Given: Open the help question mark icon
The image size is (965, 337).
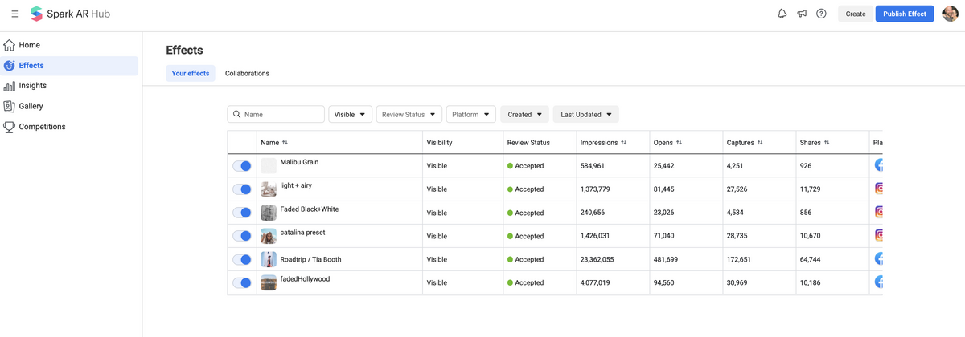Looking at the screenshot, I should coord(821,14).
